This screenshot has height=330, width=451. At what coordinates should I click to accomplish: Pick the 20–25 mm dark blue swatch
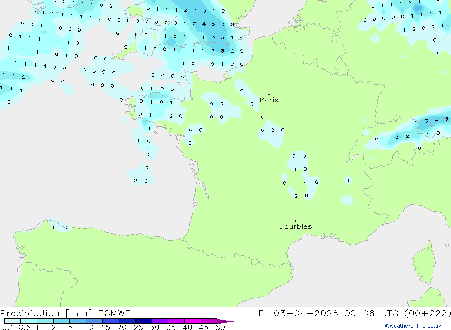tap(127, 321)
